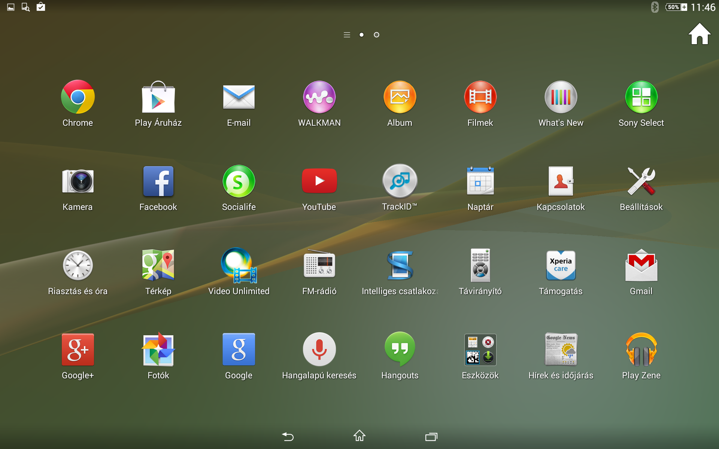Screen dimensions: 719x449
Task: Launch Play Zene music app
Action: click(641, 349)
